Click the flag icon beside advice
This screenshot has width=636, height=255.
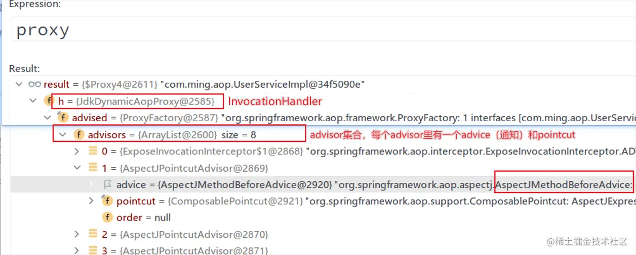click(107, 185)
